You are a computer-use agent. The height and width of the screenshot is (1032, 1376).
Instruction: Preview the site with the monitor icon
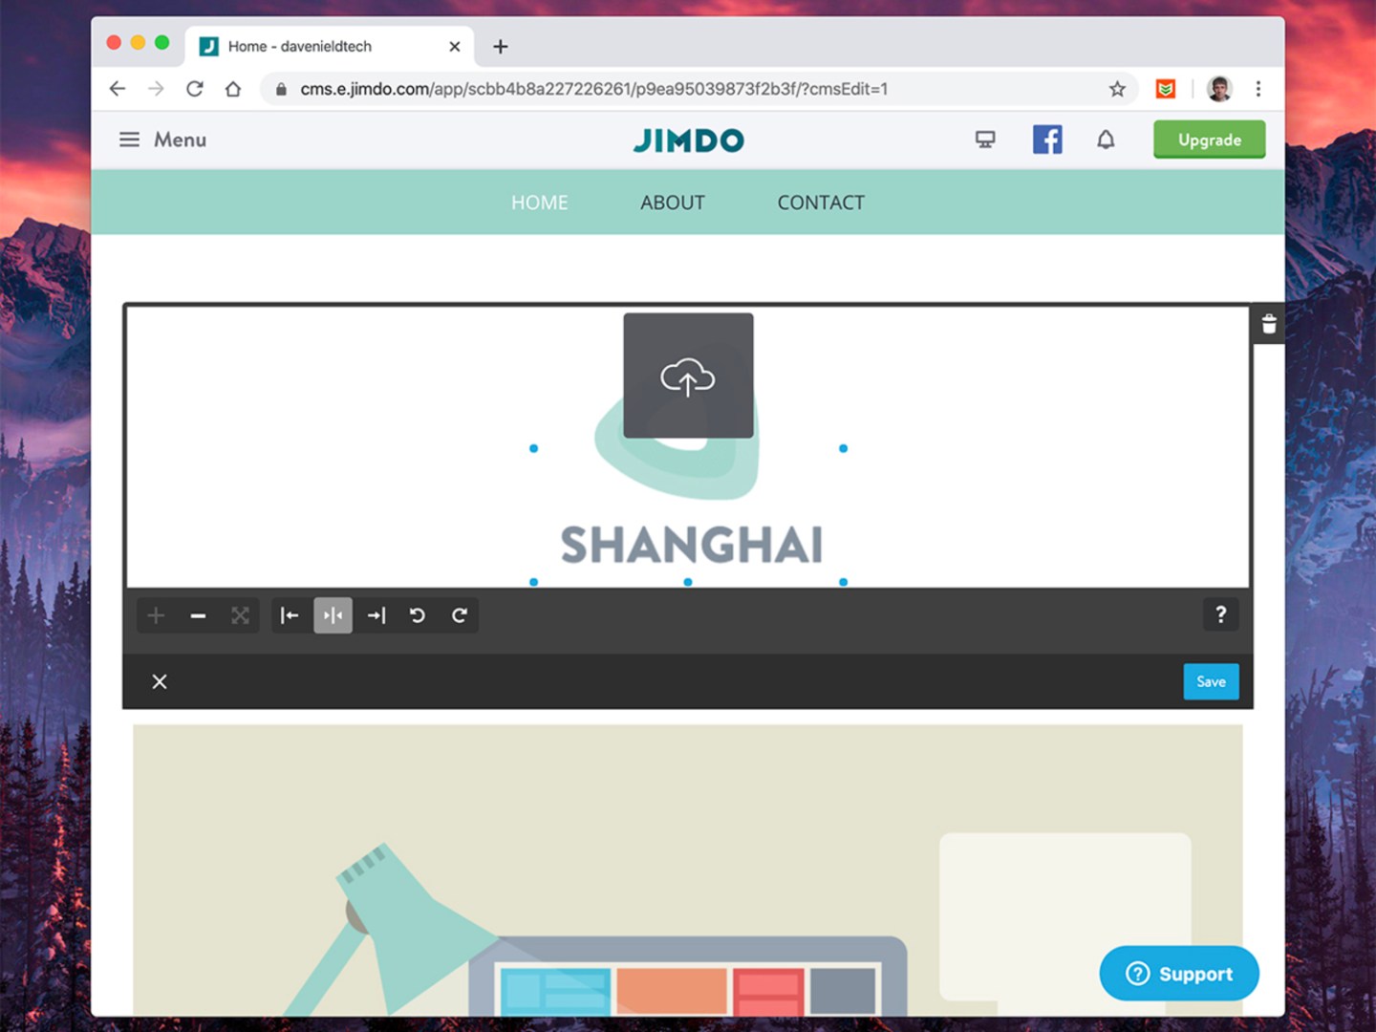click(984, 140)
